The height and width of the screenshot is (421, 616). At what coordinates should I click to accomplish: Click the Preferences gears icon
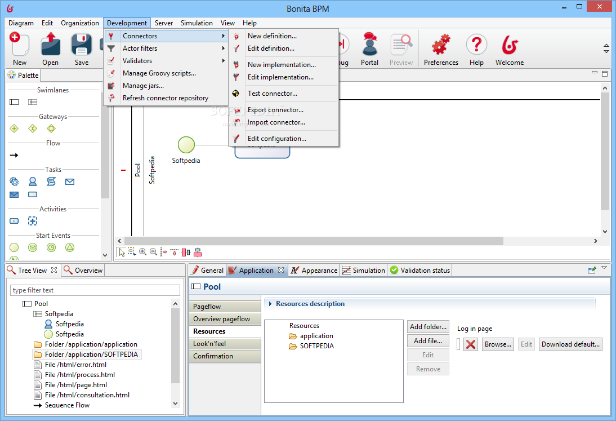(441, 45)
